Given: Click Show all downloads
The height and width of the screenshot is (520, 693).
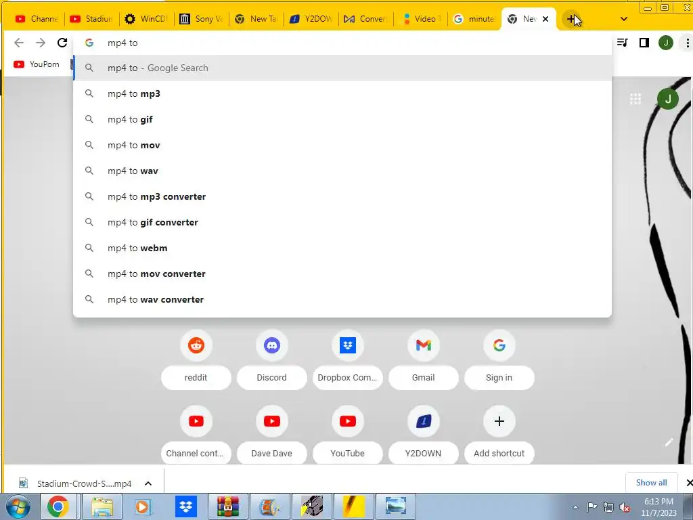Looking at the screenshot, I should pyautogui.click(x=652, y=482).
